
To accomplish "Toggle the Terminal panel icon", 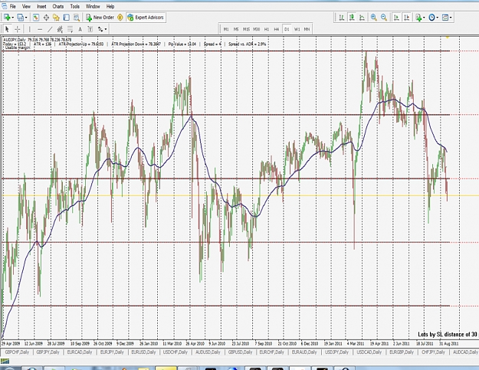I will (x=66, y=18).
